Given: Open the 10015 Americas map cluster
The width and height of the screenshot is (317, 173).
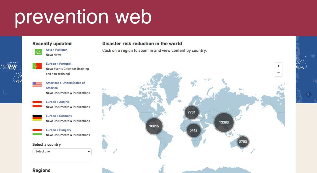Looking at the screenshot, I should [x=154, y=126].
